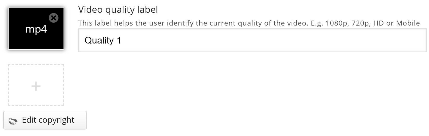
Task: Remove the mp4 video with the X icon
Action: 54,18
